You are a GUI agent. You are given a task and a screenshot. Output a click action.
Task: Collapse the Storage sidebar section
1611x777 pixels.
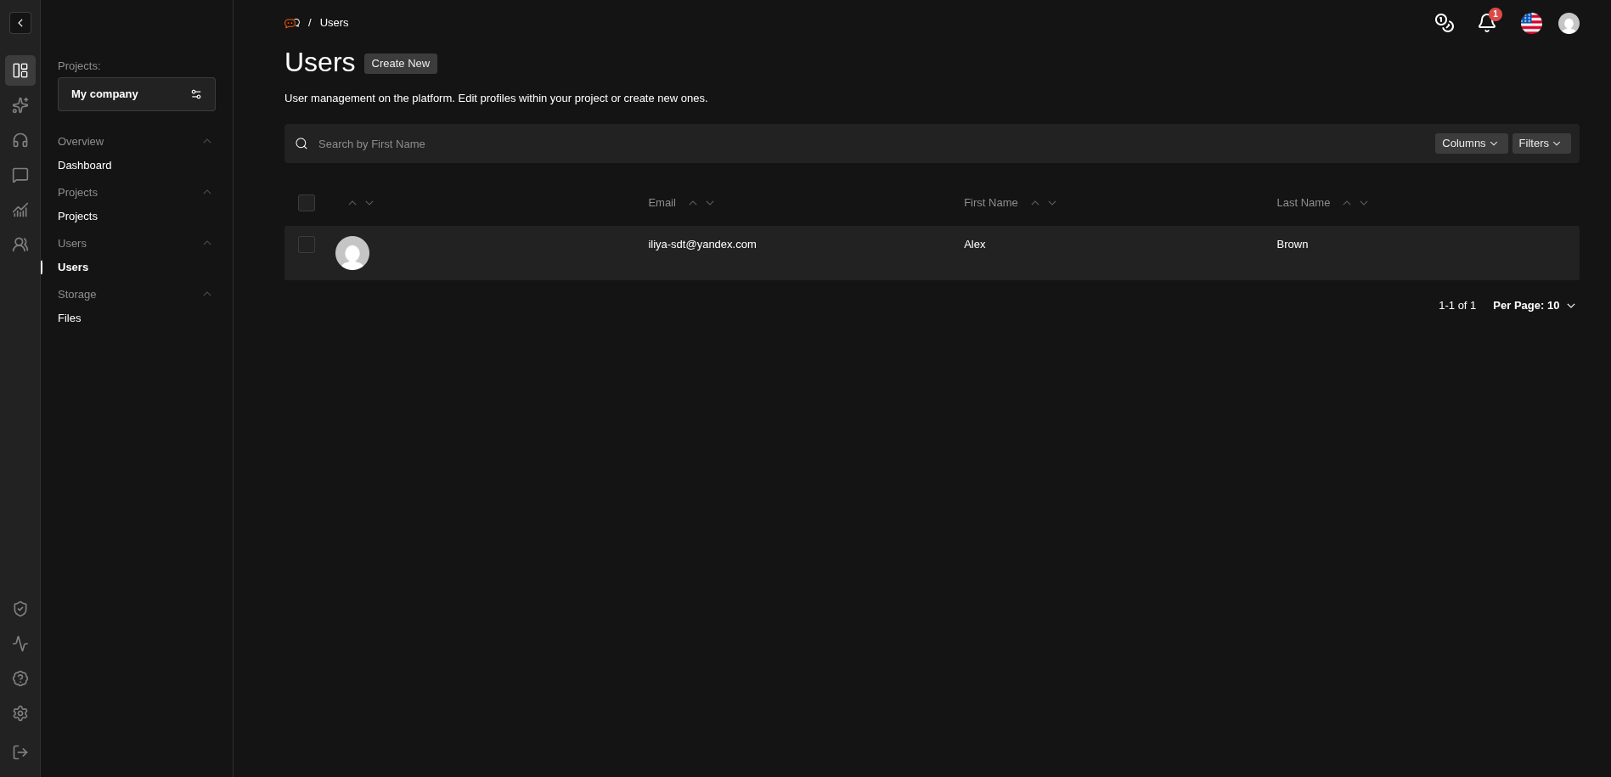pyautogui.click(x=206, y=294)
